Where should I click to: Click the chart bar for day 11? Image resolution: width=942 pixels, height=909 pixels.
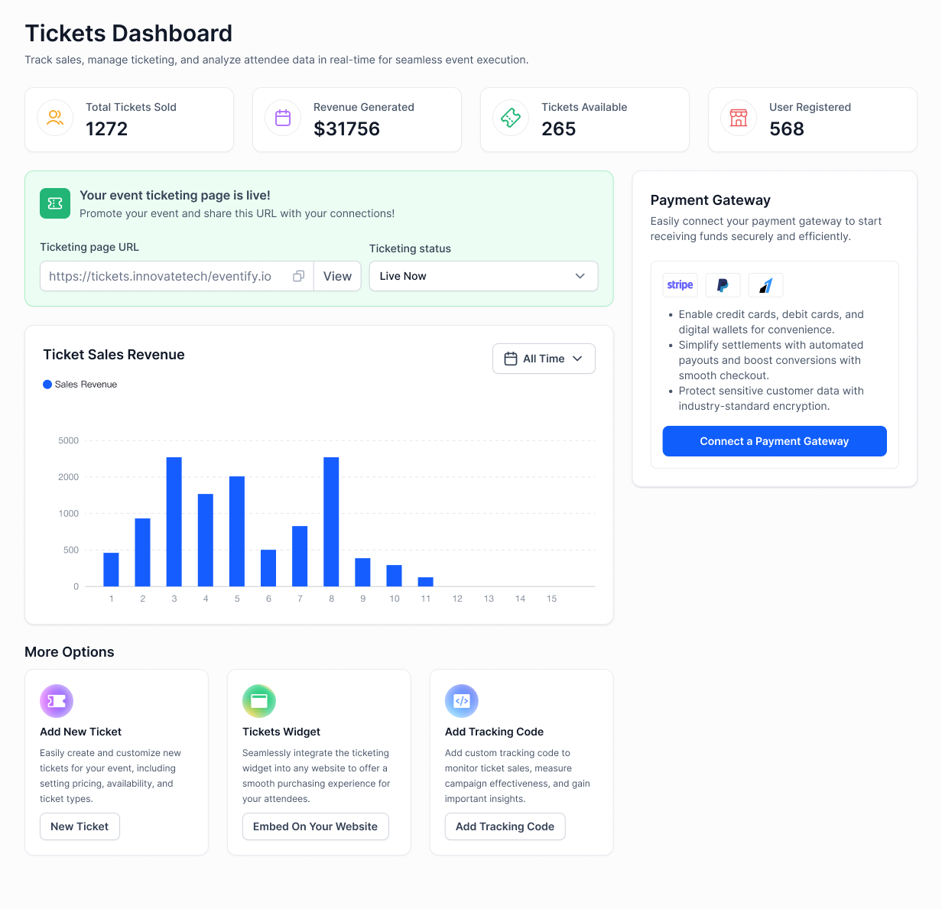tap(426, 582)
